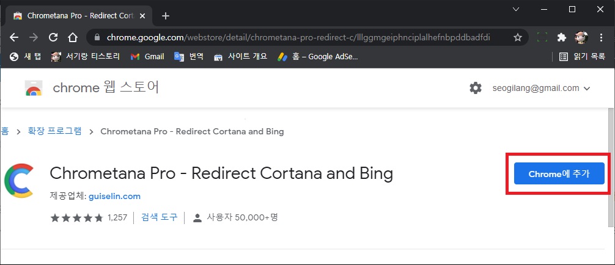Open the 새 탭 bookmark
The height and width of the screenshot is (265, 615).
point(26,57)
